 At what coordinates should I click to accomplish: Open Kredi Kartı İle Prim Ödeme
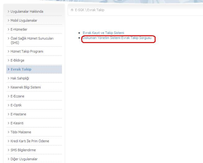click(x=30, y=141)
